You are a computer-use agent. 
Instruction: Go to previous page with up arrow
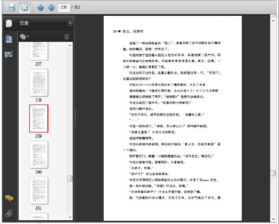(40, 7)
